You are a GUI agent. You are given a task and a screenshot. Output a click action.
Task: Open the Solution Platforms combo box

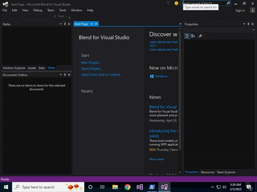coord(37,16)
